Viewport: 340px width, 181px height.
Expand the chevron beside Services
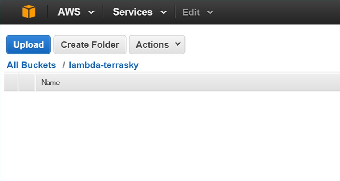164,13
